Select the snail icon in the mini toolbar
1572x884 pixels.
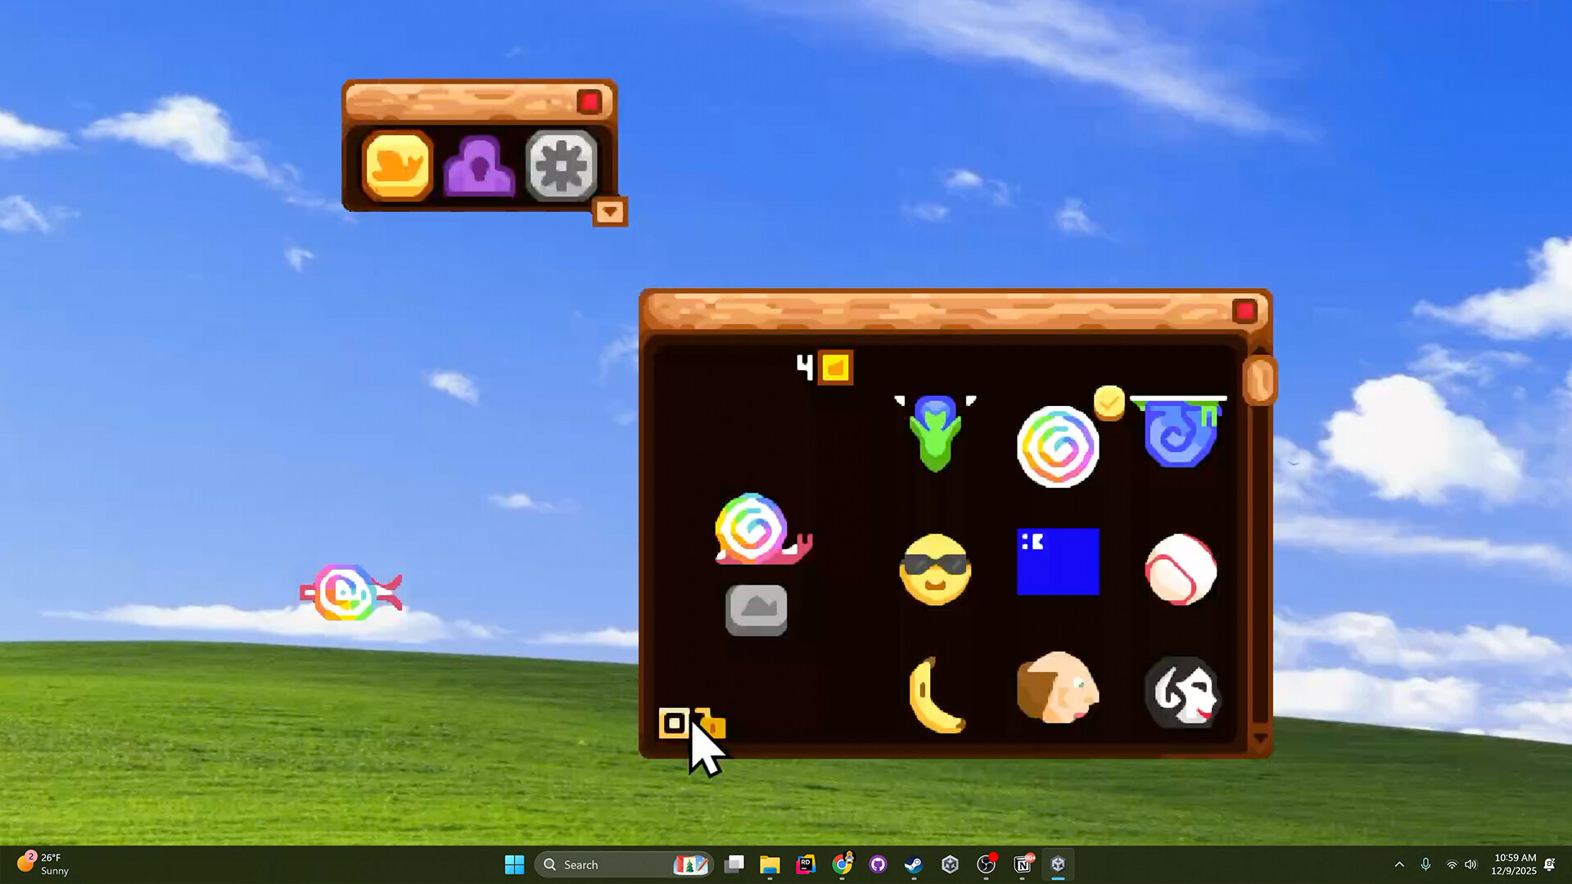click(397, 165)
